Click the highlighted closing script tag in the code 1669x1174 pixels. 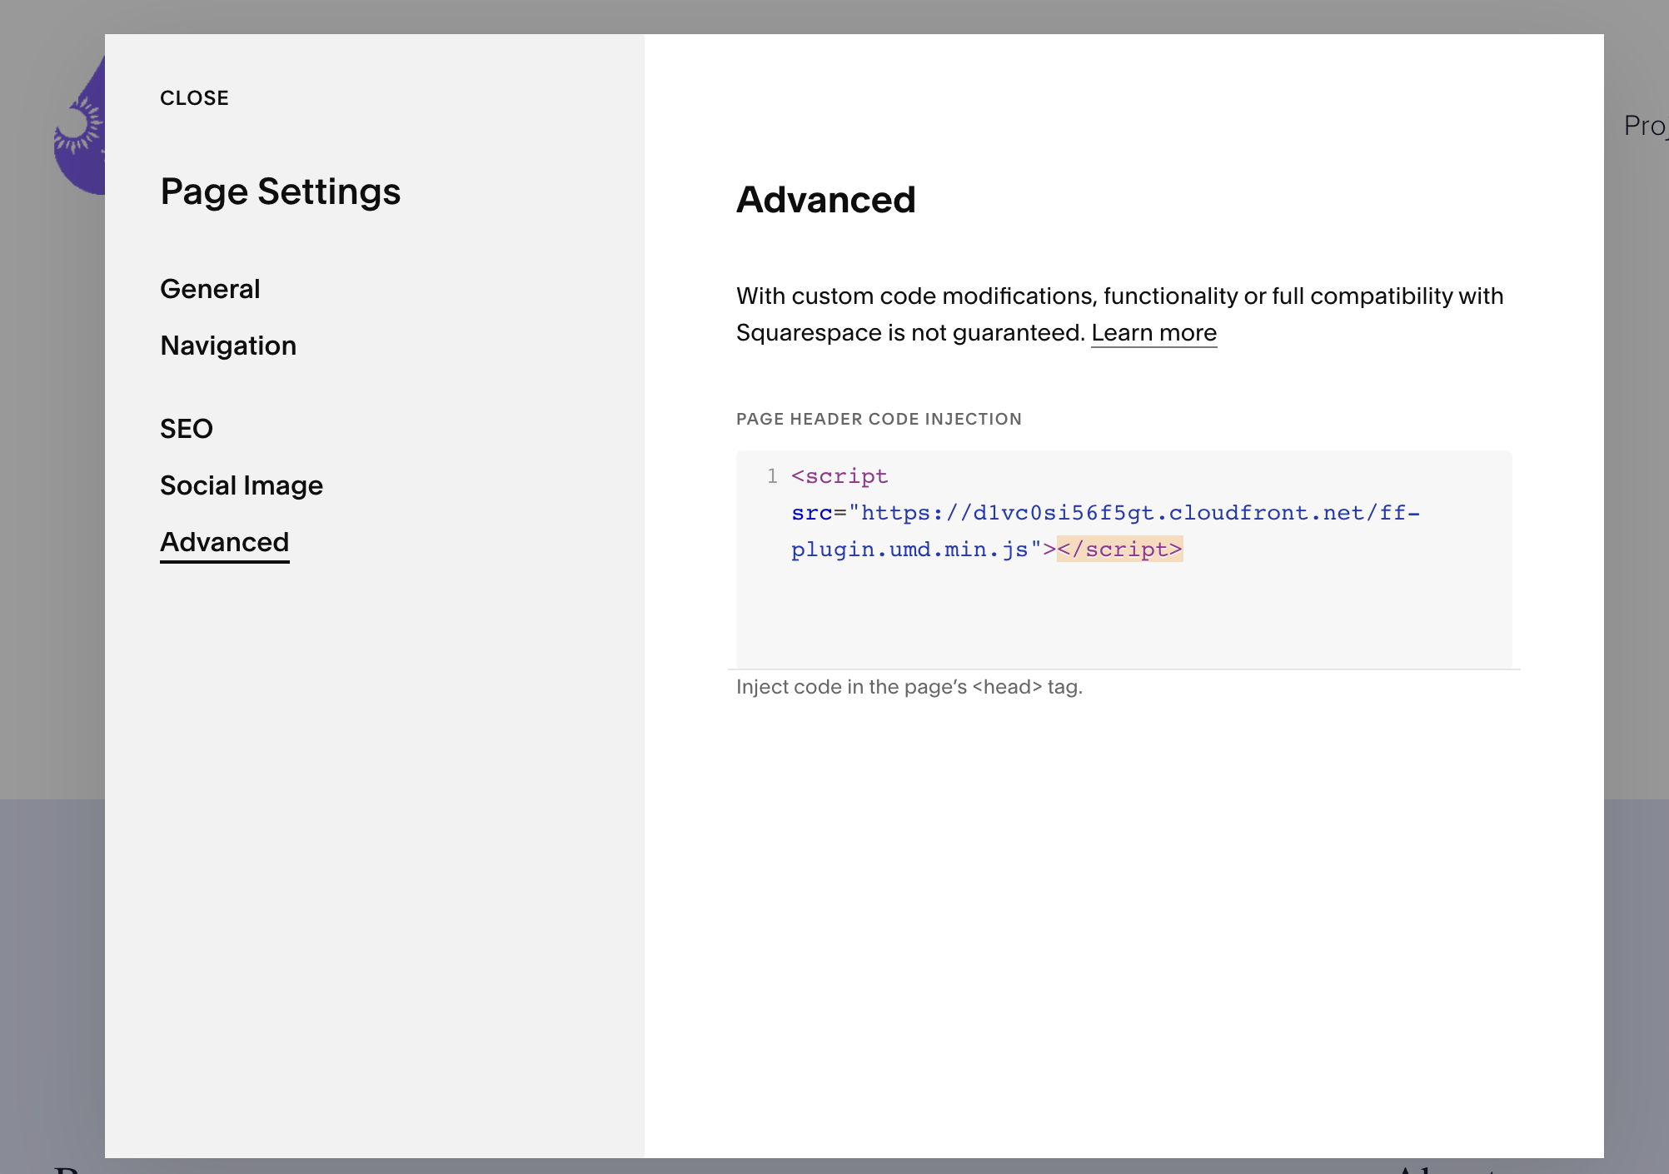click(x=1118, y=549)
